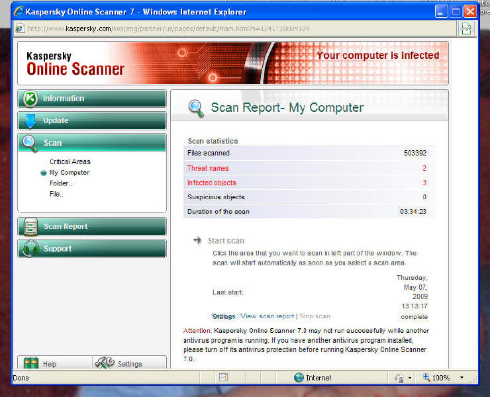Choose Critical Areas scan option
Image resolution: width=490 pixels, height=397 pixels.
point(70,161)
